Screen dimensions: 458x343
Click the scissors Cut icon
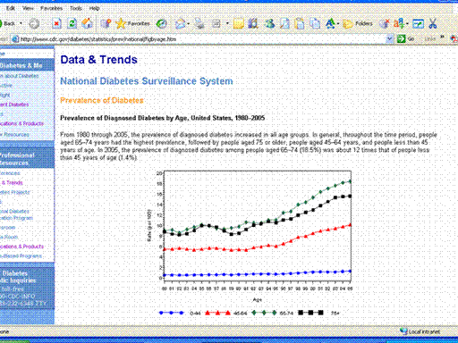[433, 23]
